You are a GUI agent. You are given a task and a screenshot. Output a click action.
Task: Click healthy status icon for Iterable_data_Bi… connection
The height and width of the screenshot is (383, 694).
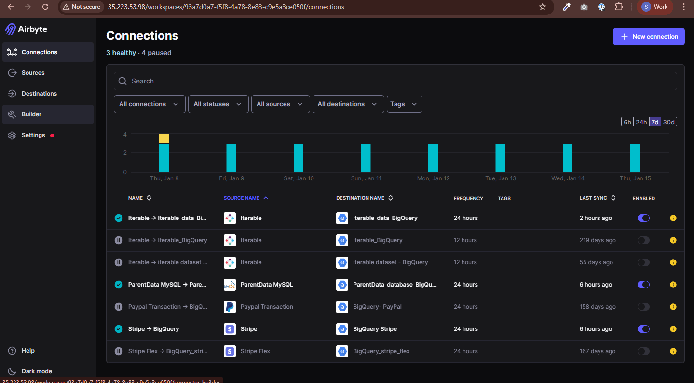coord(119,218)
